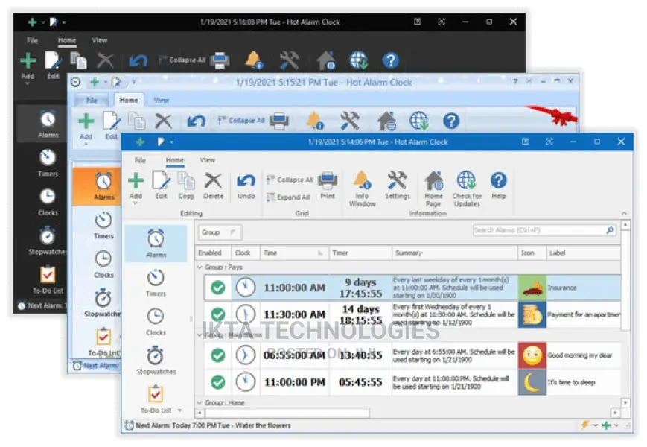This screenshot has height=447, width=647.
Task: Click the horizontal scrollbar under the grid
Action: click(287, 413)
